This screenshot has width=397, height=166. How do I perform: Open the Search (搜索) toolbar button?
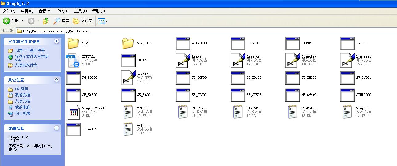click(61, 21)
